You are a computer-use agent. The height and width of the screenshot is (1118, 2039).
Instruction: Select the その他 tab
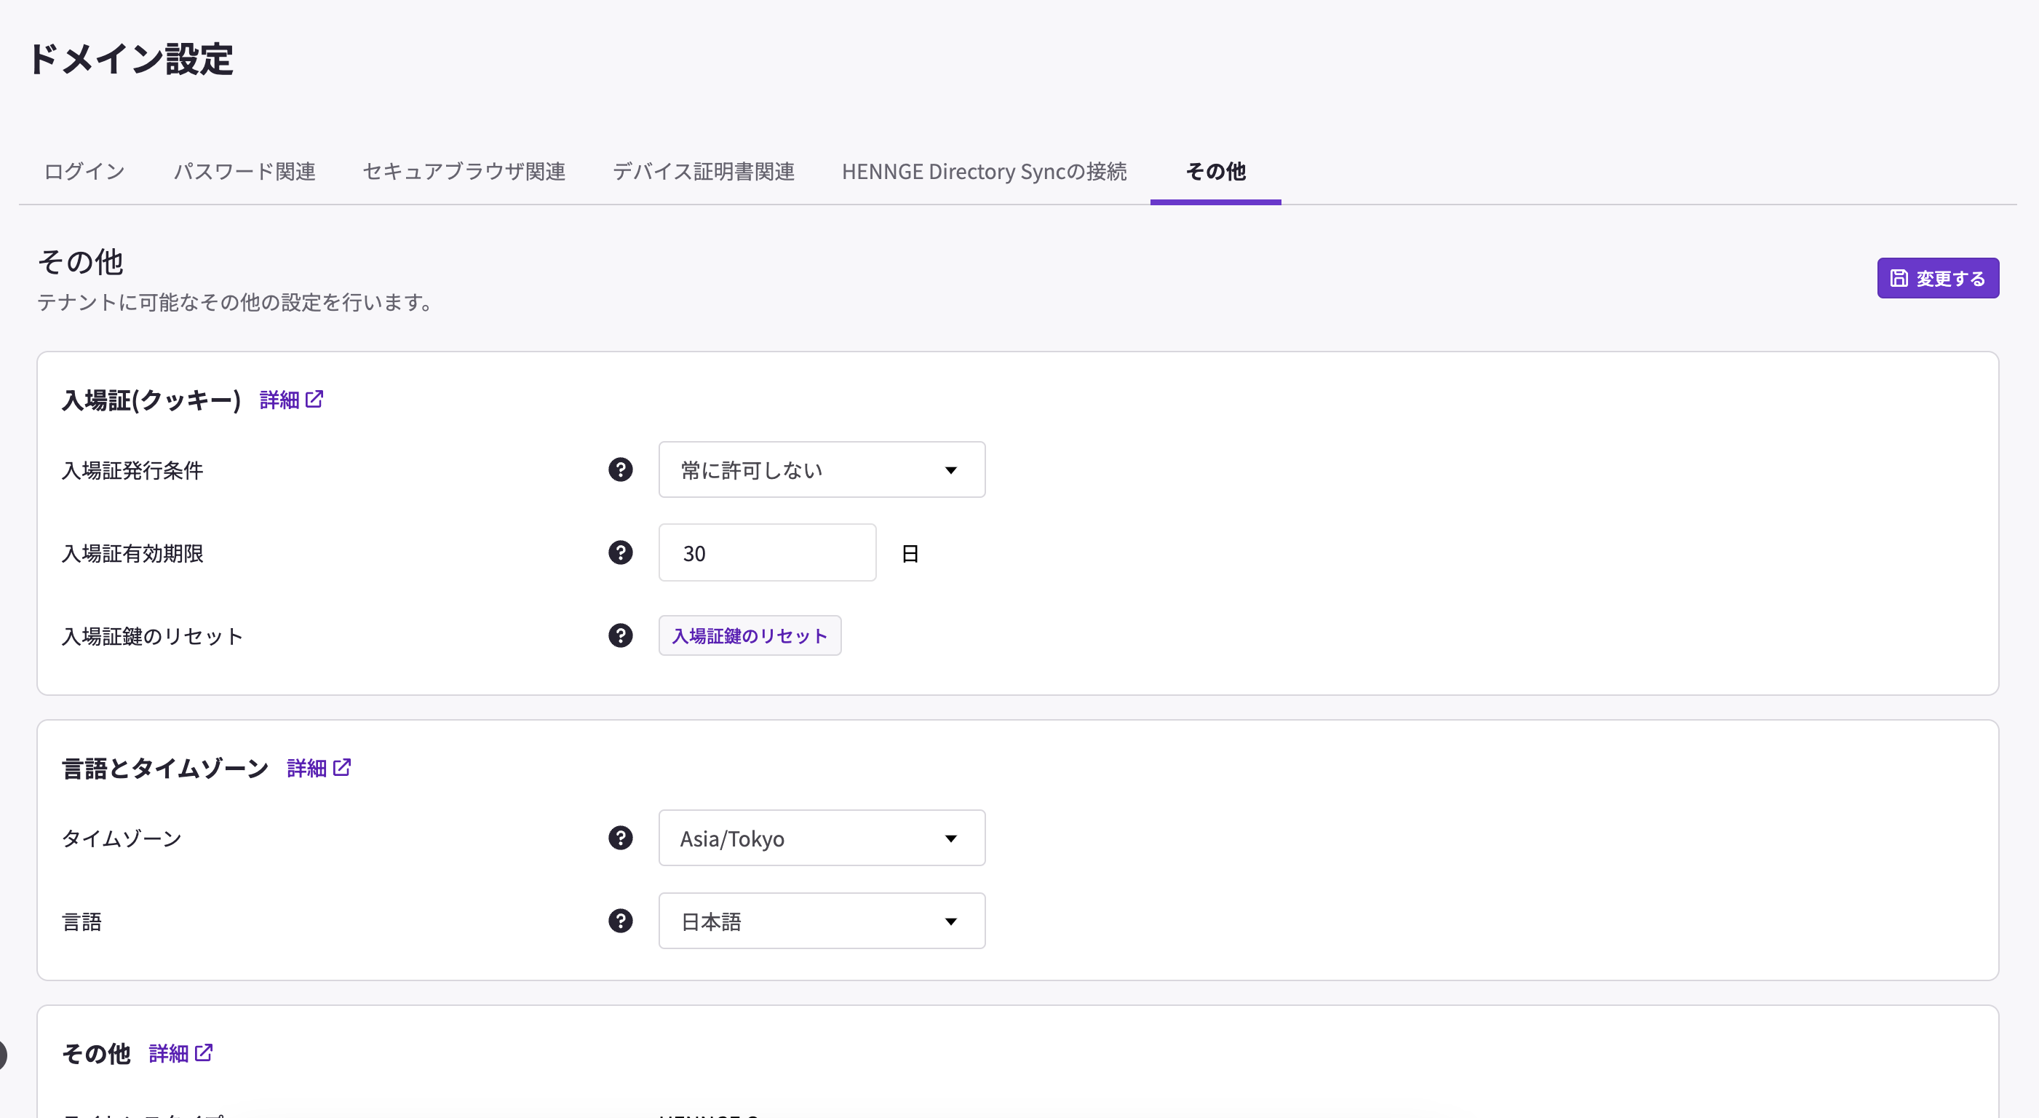1216,171
